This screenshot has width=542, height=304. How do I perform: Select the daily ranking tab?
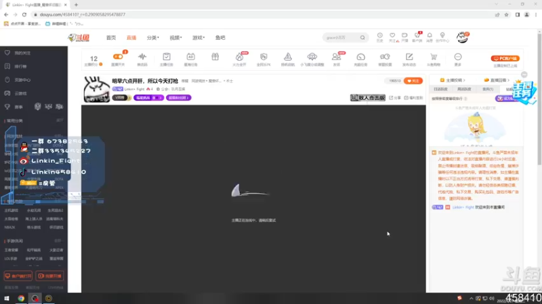point(440,89)
